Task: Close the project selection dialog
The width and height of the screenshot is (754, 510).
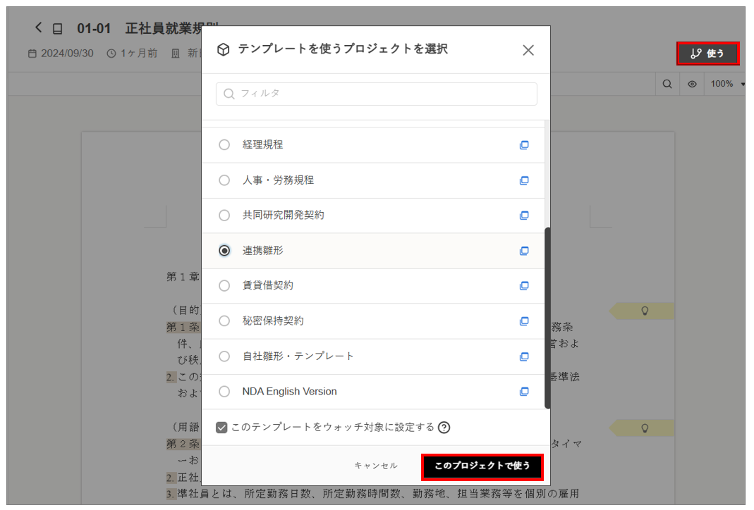Action: (x=528, y=50)
